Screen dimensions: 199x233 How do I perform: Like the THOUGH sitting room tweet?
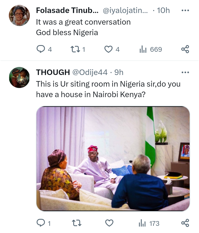click(109, 223)
